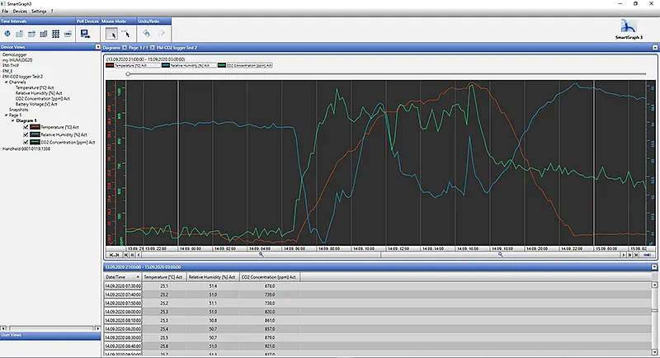Disable the CO2 Concentration [ppm] Act checkbox
Viewport: 660px width, 358px height.
(x=26, y=142)
